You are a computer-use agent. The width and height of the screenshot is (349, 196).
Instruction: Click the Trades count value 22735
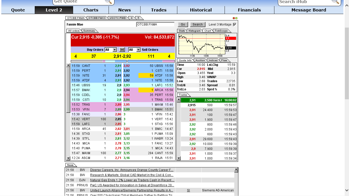coord(231,81)
